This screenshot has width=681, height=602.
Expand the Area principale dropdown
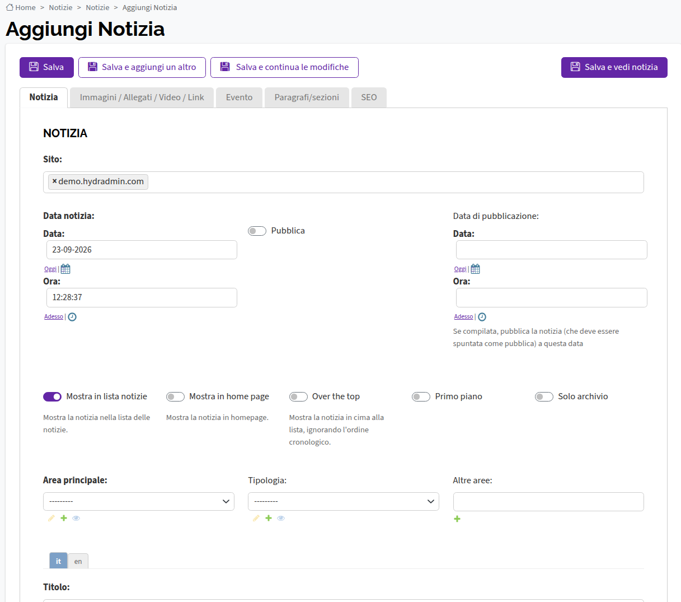(139, 501)
